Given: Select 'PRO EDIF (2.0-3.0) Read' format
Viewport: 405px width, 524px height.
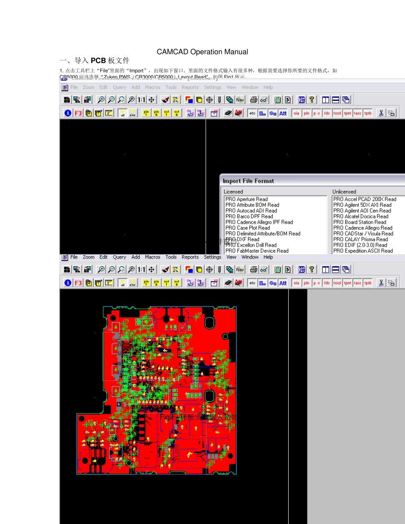Looking at the screenshot, I should pyautogui.click(x=360, y=245).
